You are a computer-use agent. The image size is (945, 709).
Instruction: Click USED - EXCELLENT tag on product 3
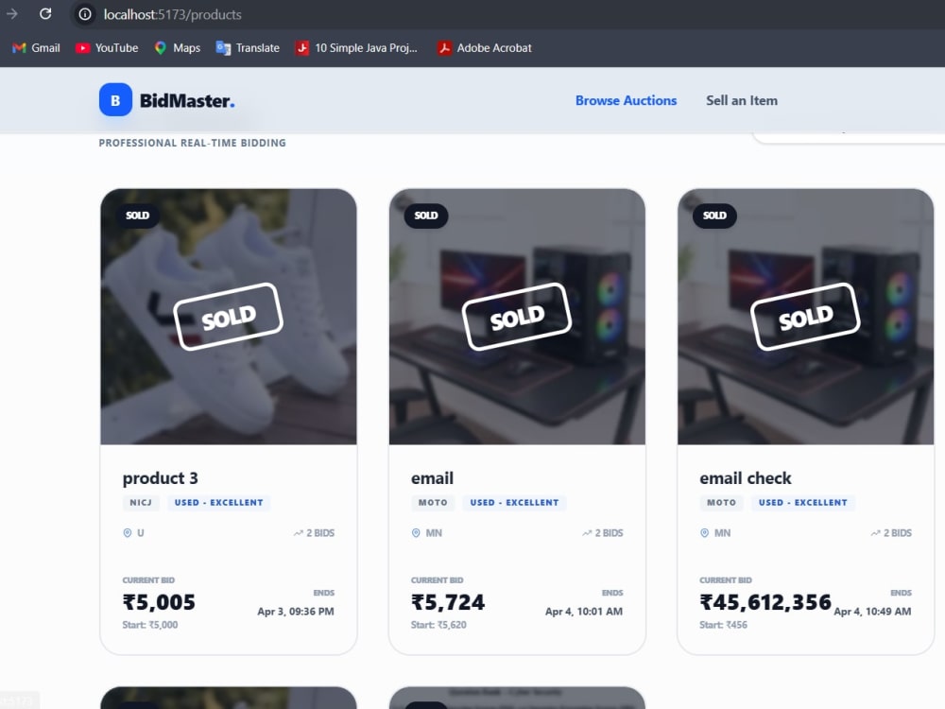(219, 502)
